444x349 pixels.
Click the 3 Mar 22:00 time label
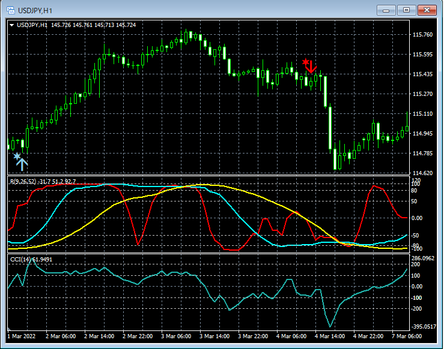[x=253, y=336]
